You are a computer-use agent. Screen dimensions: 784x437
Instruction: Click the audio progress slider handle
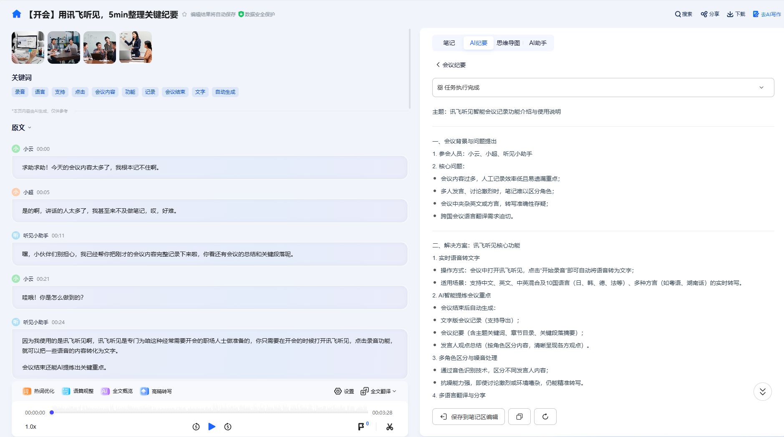52,412
